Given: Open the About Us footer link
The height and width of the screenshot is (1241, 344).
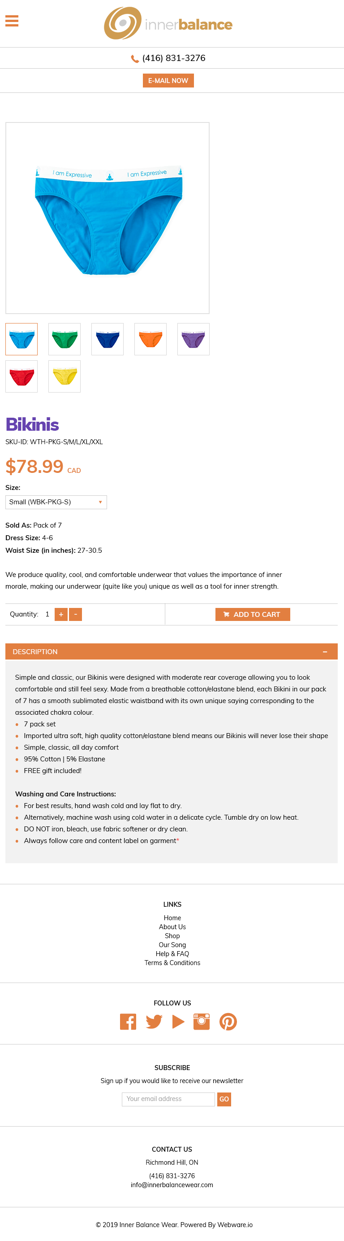Looking at the screenshot, I should (172, 927).
